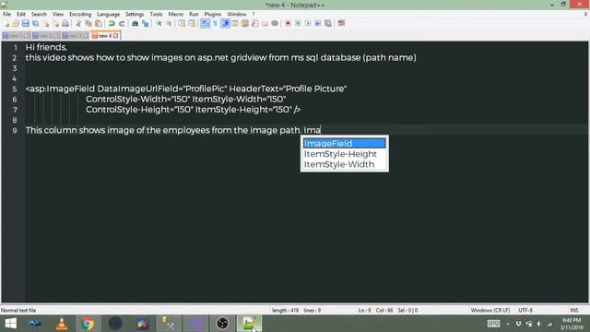Toggle file monitoring eye icon
590x332 pixels.
click(x=275, y=24)
